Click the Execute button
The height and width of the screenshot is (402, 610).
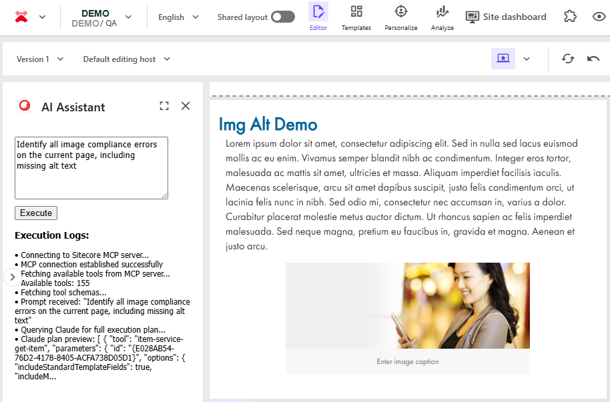click(x=36, y=213)
